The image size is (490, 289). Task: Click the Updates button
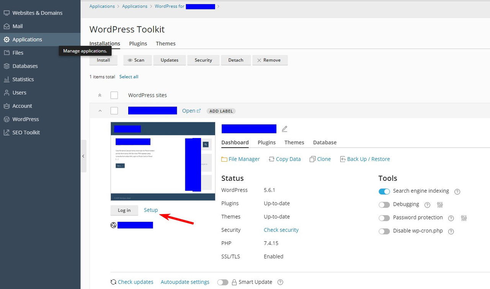click(x=170, y=60)
